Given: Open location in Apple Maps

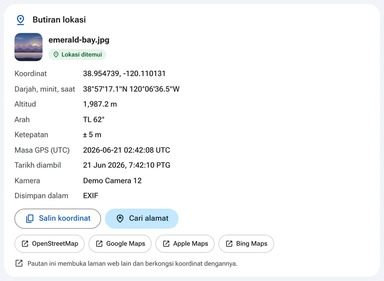Looking at the screenshot, I should (185, 243).
